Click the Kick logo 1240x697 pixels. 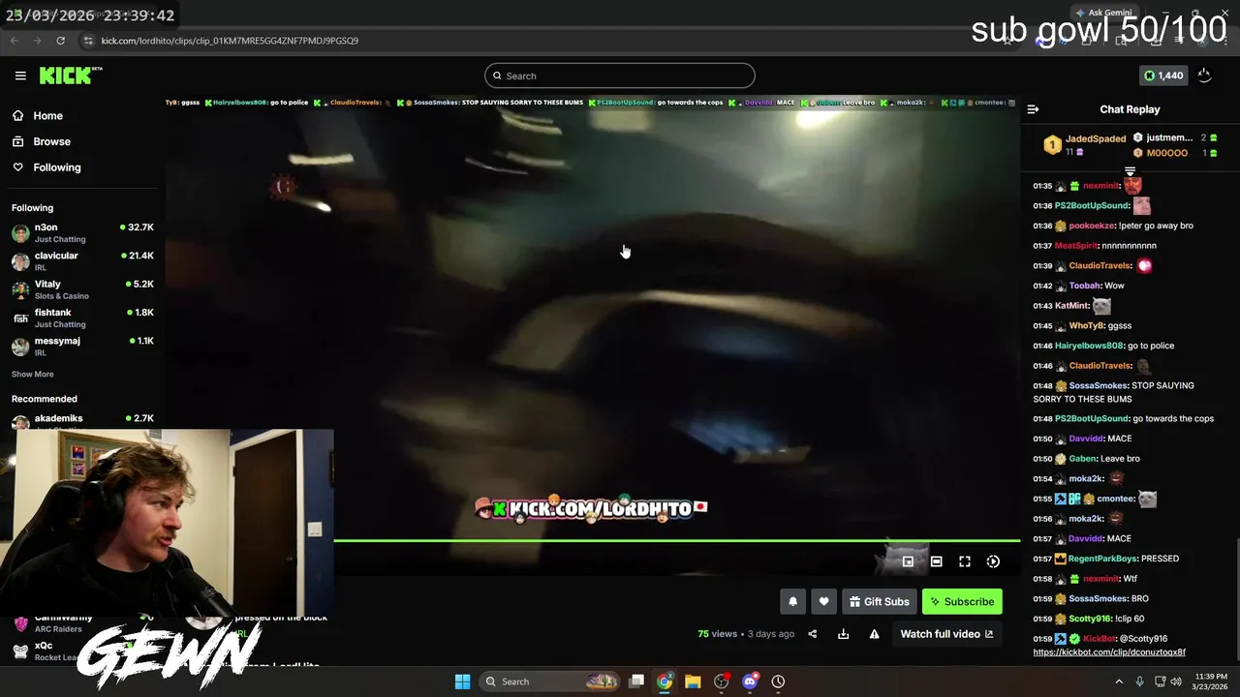point(71,76)
